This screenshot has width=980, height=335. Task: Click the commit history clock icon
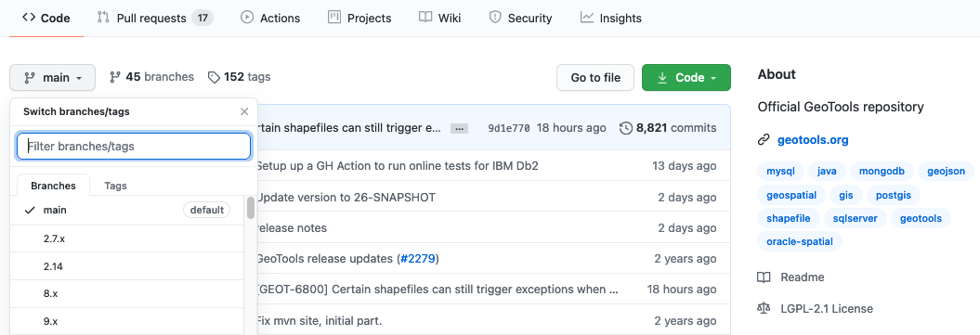[x=626, y=128]
